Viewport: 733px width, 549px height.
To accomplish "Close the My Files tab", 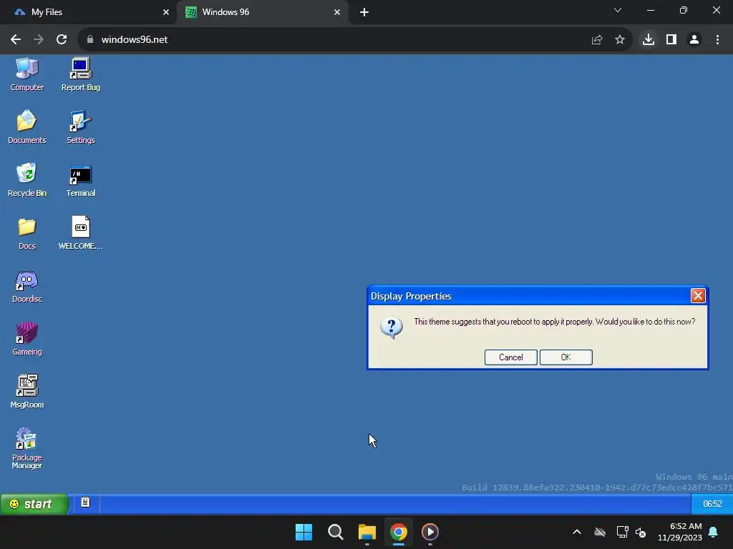I will (165, 12).
